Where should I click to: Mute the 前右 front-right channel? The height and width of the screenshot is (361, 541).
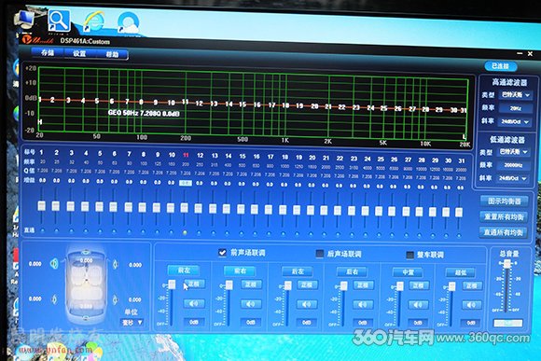[251, 304]
